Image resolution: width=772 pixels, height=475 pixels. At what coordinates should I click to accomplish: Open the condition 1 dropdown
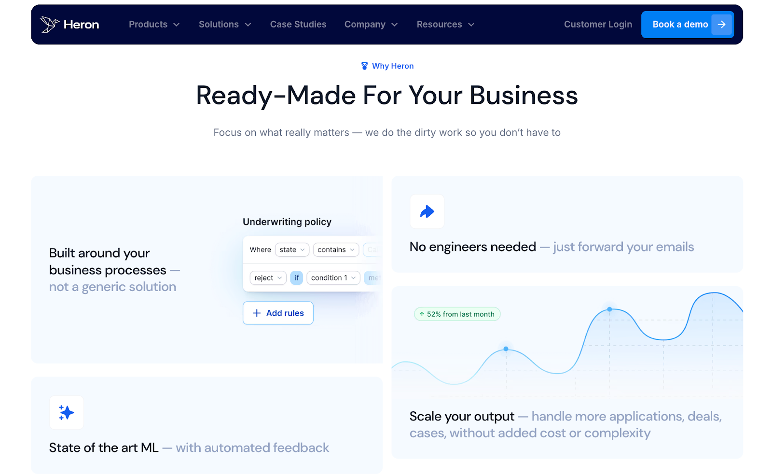pyautogui.click(x=333, y=278)
